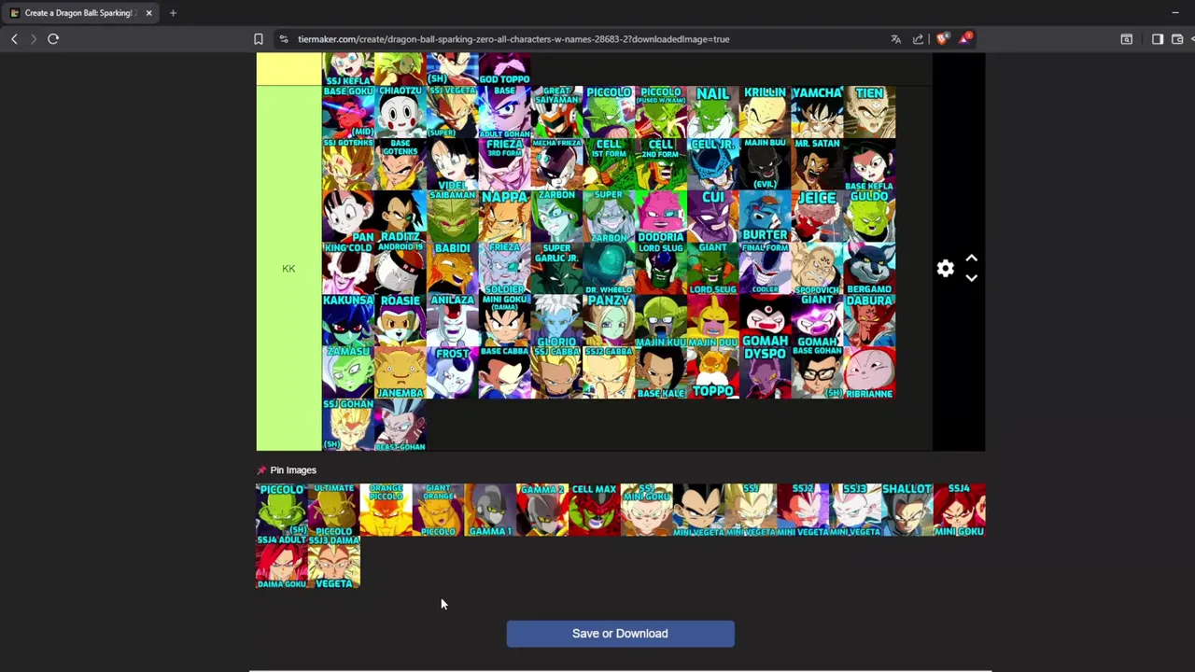Select the Bergamo character image
The height and width of the screenshot is (672, 1195).
tap(870, 269)
